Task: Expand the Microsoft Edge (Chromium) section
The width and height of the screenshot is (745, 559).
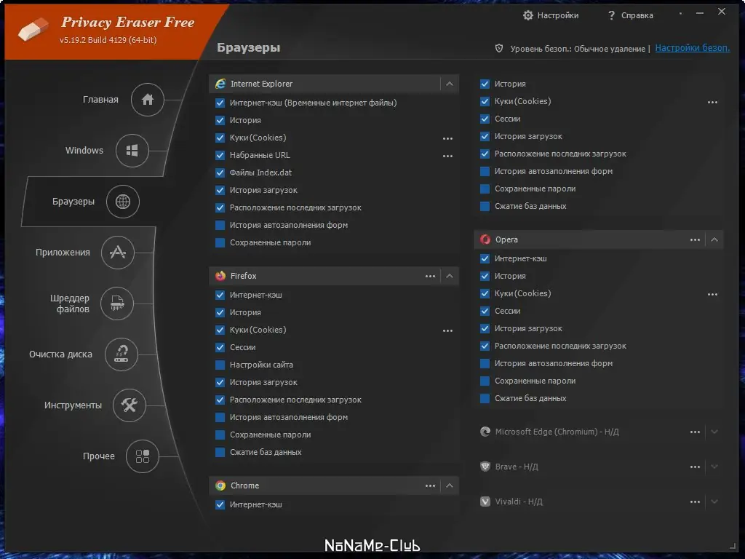Action: pos(714,432)
